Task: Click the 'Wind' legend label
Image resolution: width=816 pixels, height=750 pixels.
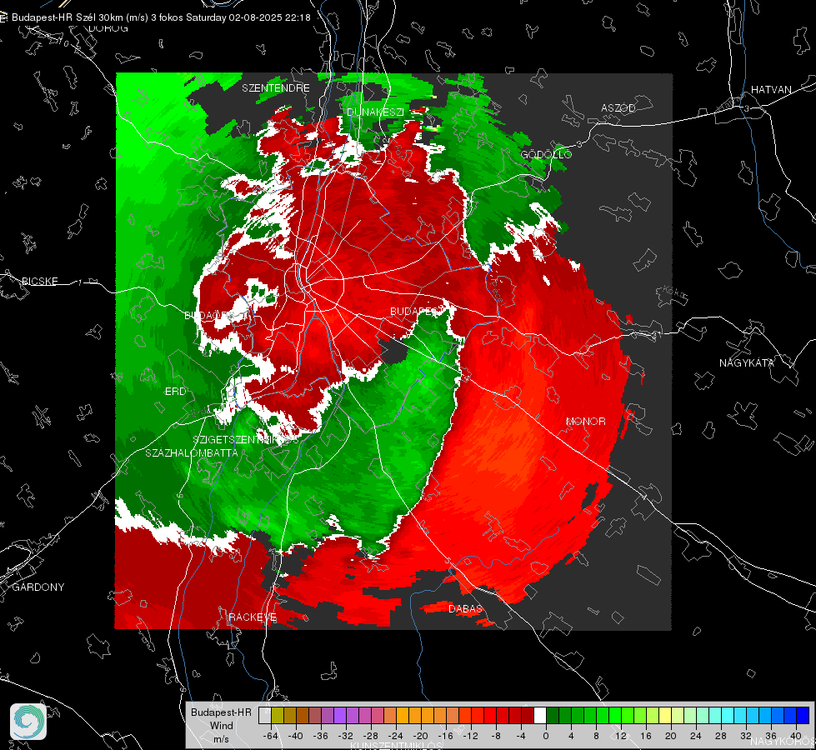Action: tap(221, 726)
